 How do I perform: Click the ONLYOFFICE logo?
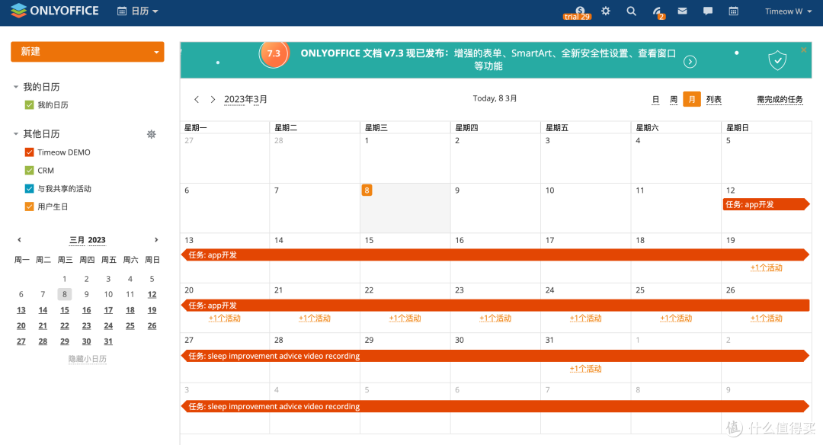[55, 11]
